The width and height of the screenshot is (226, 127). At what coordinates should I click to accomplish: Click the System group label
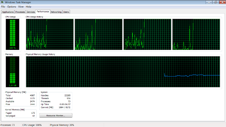coord(44,92)
